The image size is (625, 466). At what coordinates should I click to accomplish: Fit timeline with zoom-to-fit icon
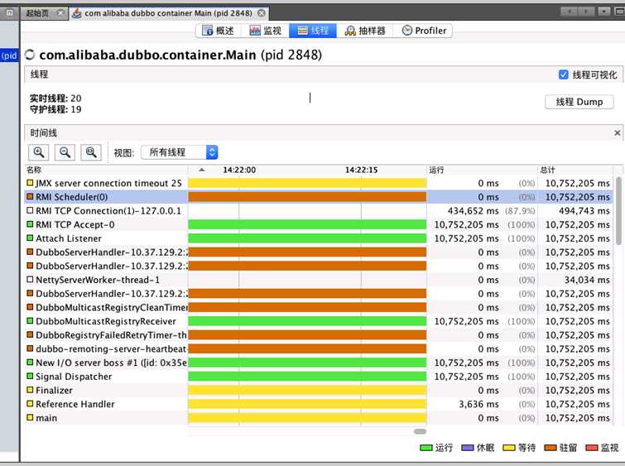click(x=91, y=152)
